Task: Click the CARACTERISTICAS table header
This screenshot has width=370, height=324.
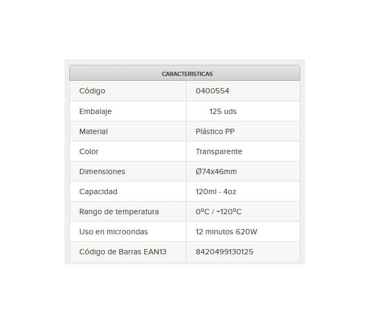Action: pyautogui.click(x=185, y=73)
